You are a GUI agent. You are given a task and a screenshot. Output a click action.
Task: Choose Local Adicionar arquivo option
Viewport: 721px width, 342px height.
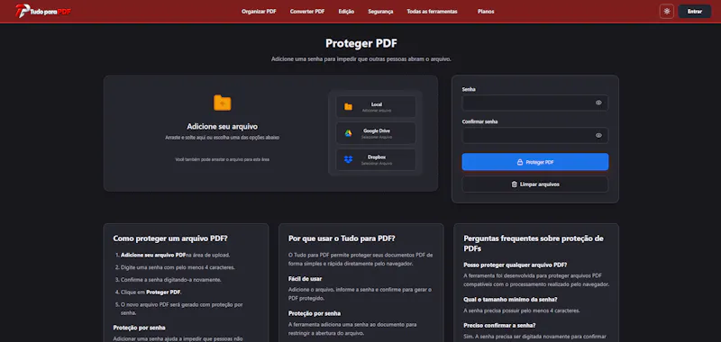click(376, 107)
